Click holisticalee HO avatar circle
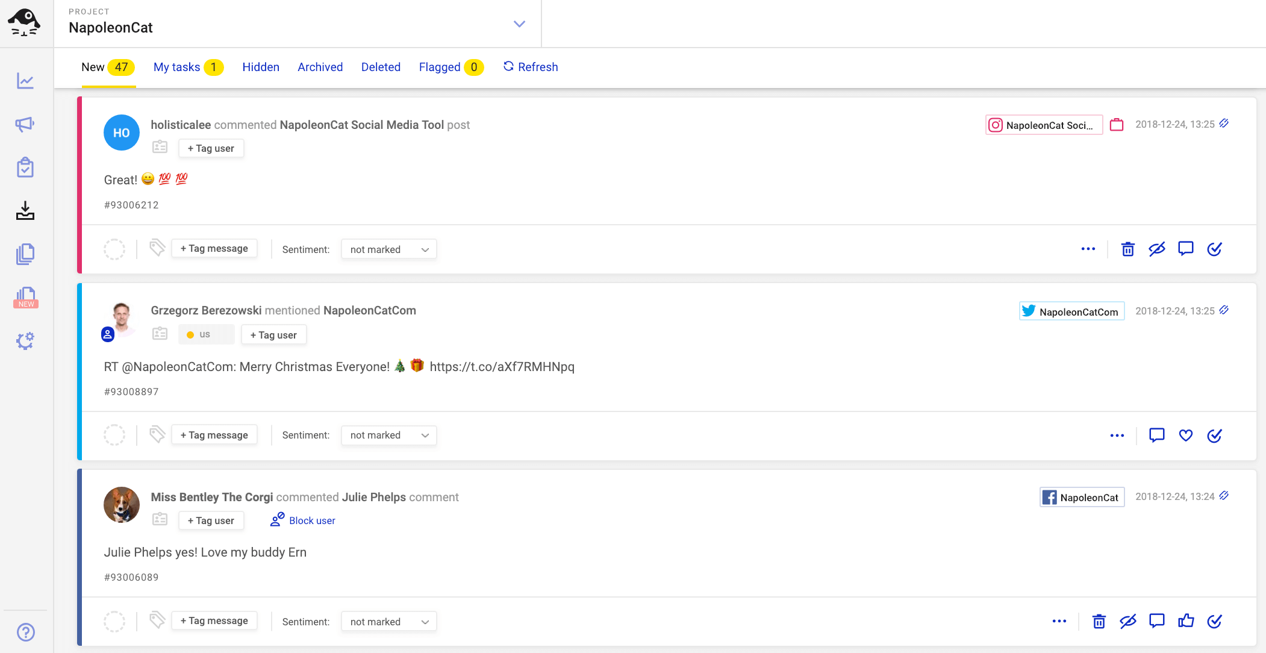This screenshot has width=1266, height=653. [122, 133]
